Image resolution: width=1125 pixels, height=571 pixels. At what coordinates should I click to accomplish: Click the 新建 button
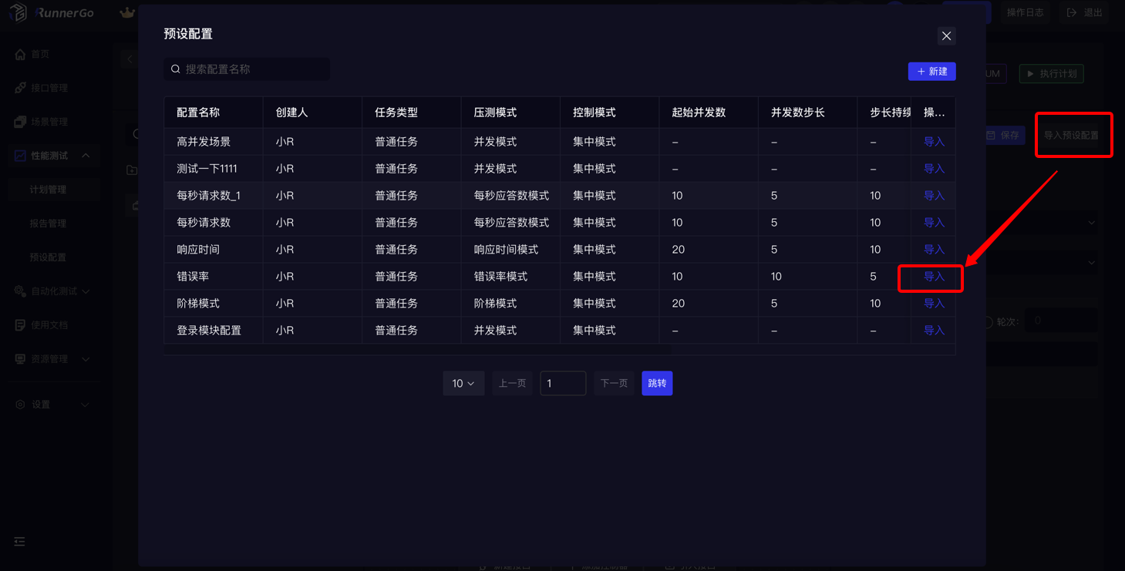(931, 72)
